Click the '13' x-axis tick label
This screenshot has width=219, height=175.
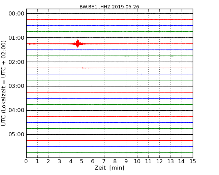170,162
